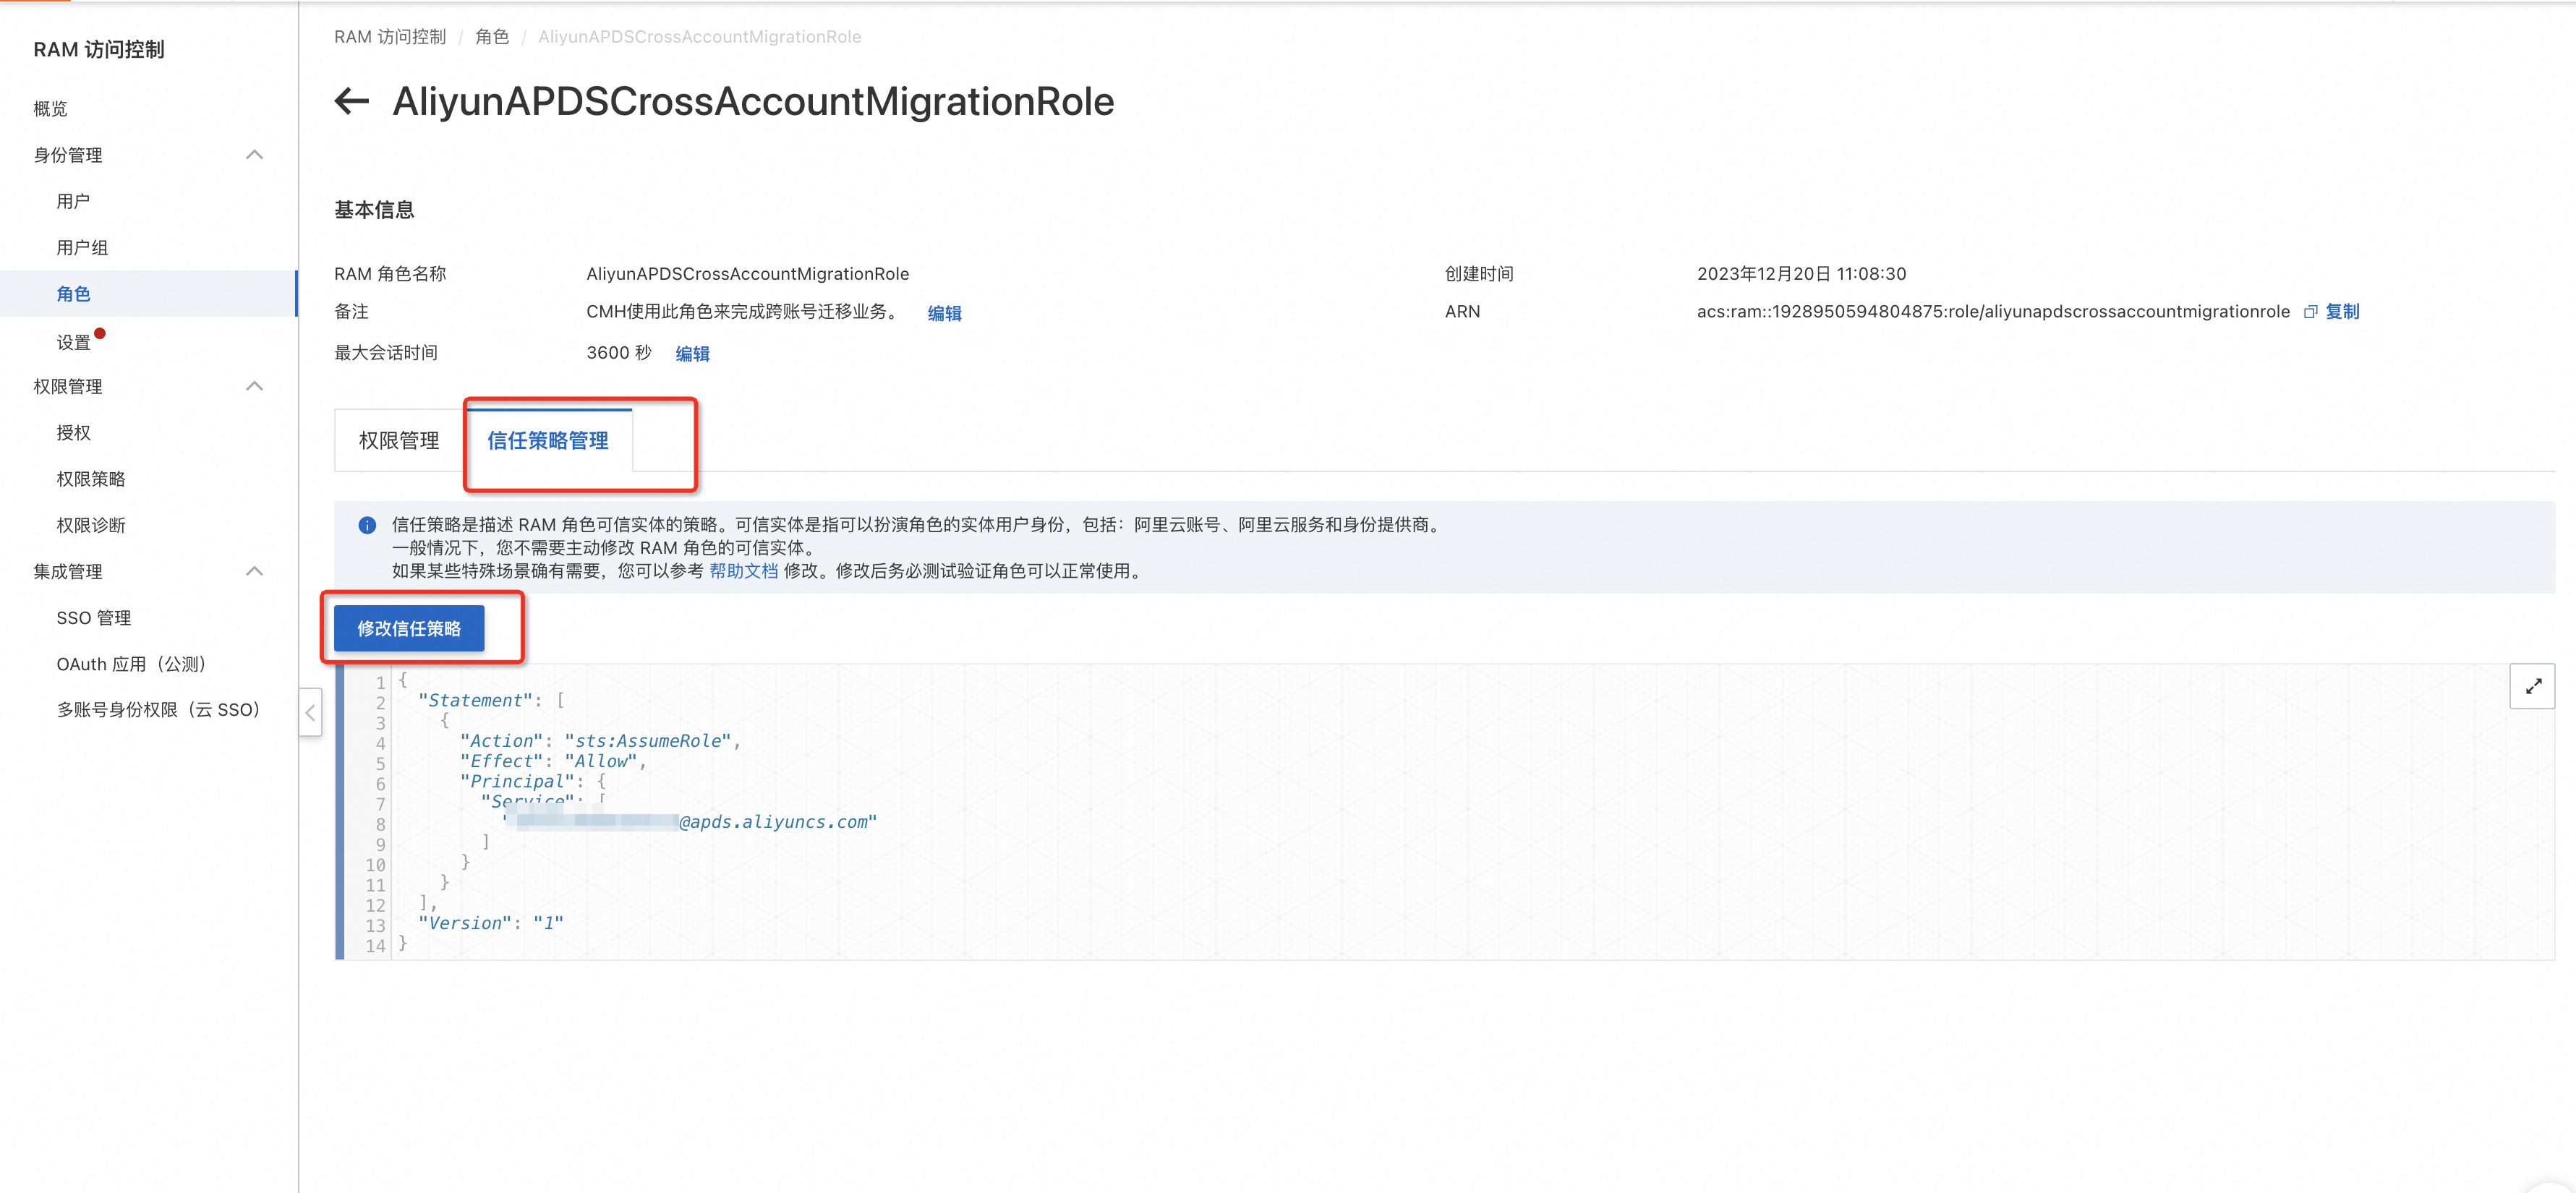Open 用户 in the sidebar
The height and width of the screenshot is (1193, 2576).
coord(73,201)
